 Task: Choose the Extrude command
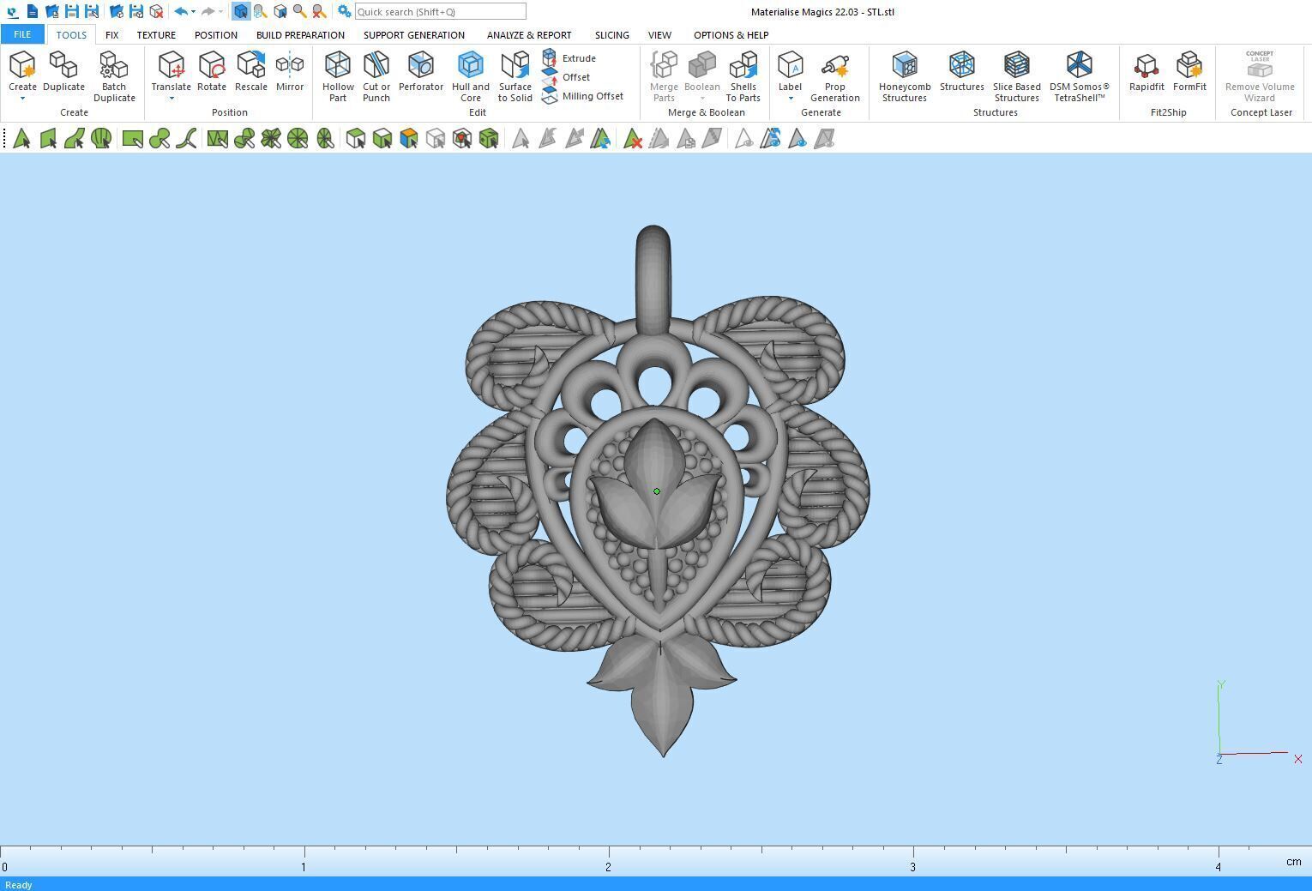[x=569, y=58]
